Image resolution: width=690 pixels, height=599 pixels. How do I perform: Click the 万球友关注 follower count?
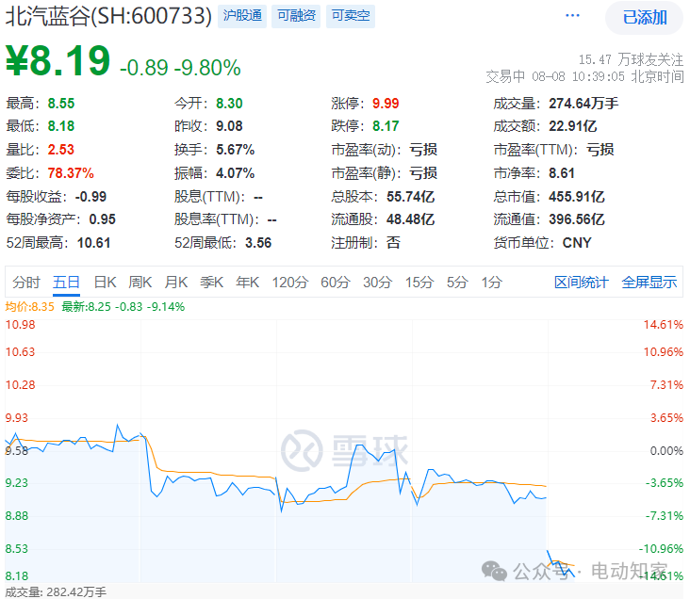click(x=631, y=59)
